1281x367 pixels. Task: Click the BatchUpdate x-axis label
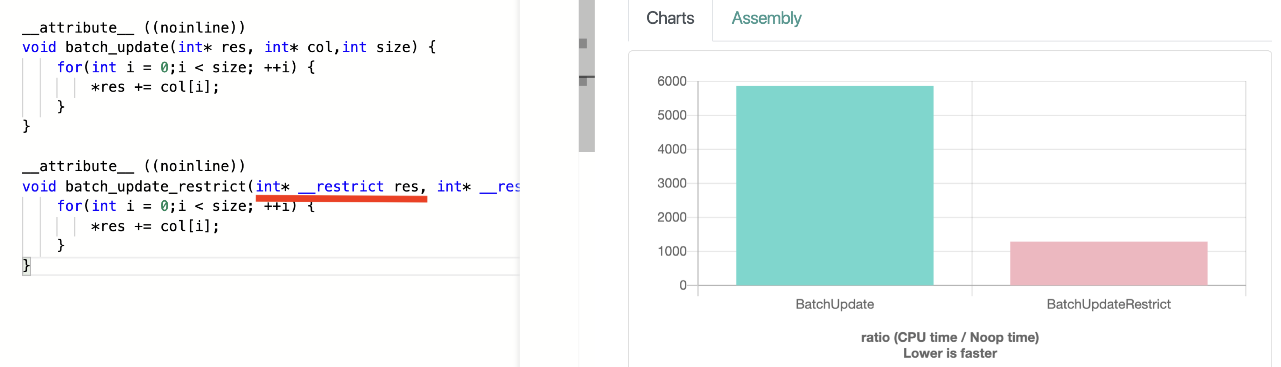(834, 304)
